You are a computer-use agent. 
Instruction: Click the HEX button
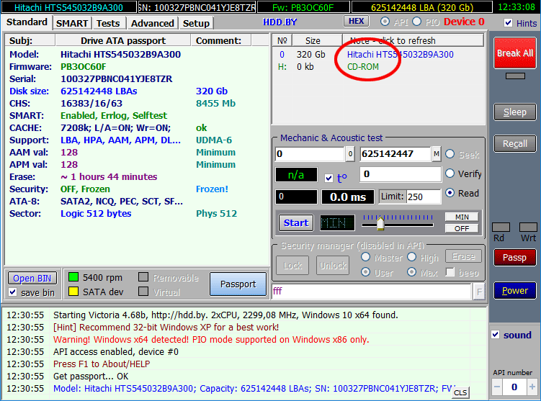357,22
